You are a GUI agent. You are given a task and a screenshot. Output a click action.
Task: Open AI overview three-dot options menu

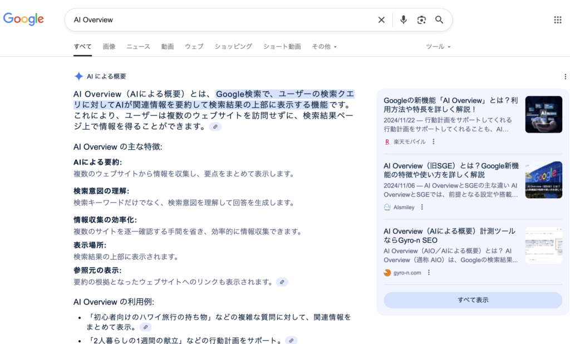tap(565, 77)
